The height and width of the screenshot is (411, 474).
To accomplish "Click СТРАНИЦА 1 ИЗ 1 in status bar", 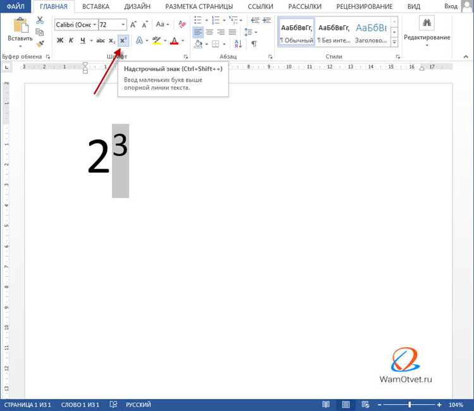I will coord(28,405).
